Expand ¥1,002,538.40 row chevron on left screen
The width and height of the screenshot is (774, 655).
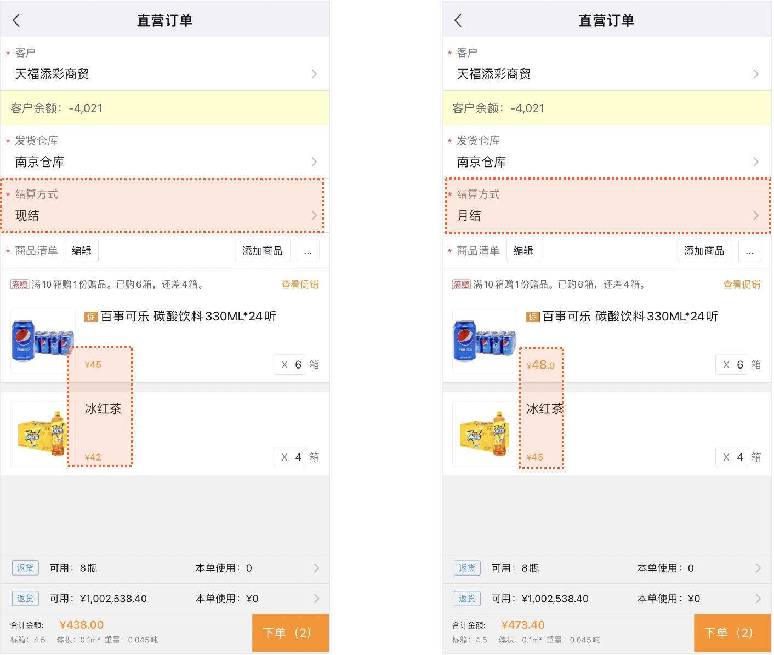click(x=316, y=599)
